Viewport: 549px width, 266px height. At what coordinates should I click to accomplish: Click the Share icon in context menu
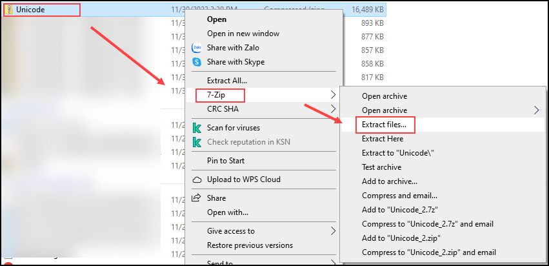197,198
